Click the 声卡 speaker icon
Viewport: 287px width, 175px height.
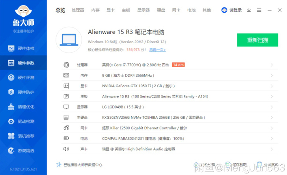(x=66, y=149)
